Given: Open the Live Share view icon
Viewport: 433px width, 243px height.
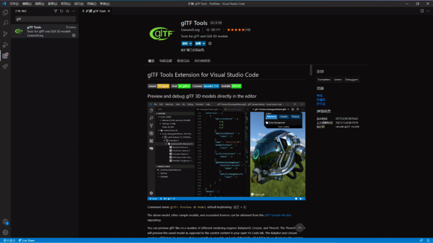Looking at the screenshot, I should pos(5,66).
